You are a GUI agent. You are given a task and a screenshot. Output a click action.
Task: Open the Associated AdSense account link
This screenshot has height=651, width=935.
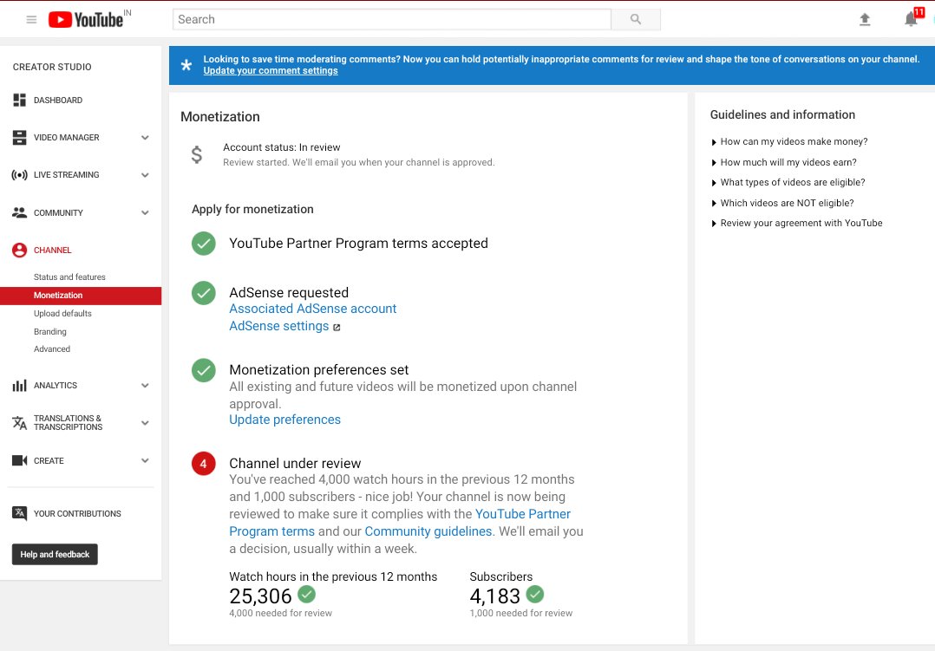(312, 309)
